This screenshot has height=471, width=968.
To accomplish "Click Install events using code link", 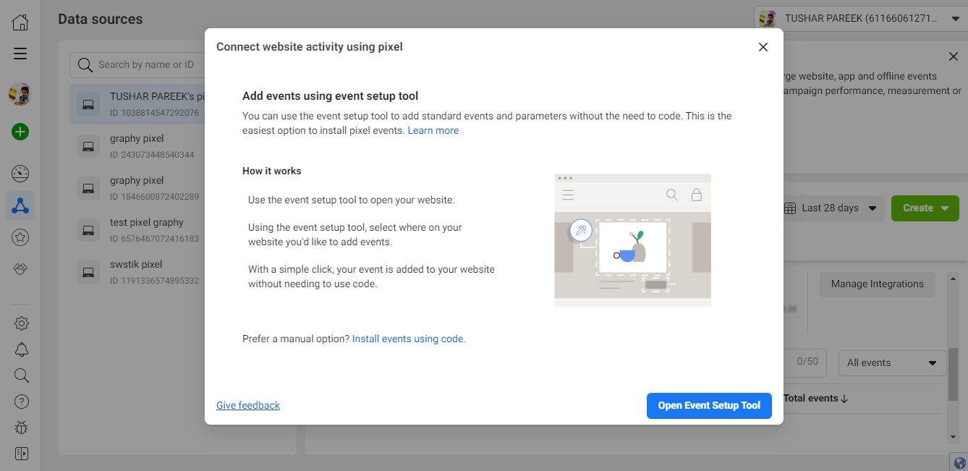I will (x=409, y=339).
